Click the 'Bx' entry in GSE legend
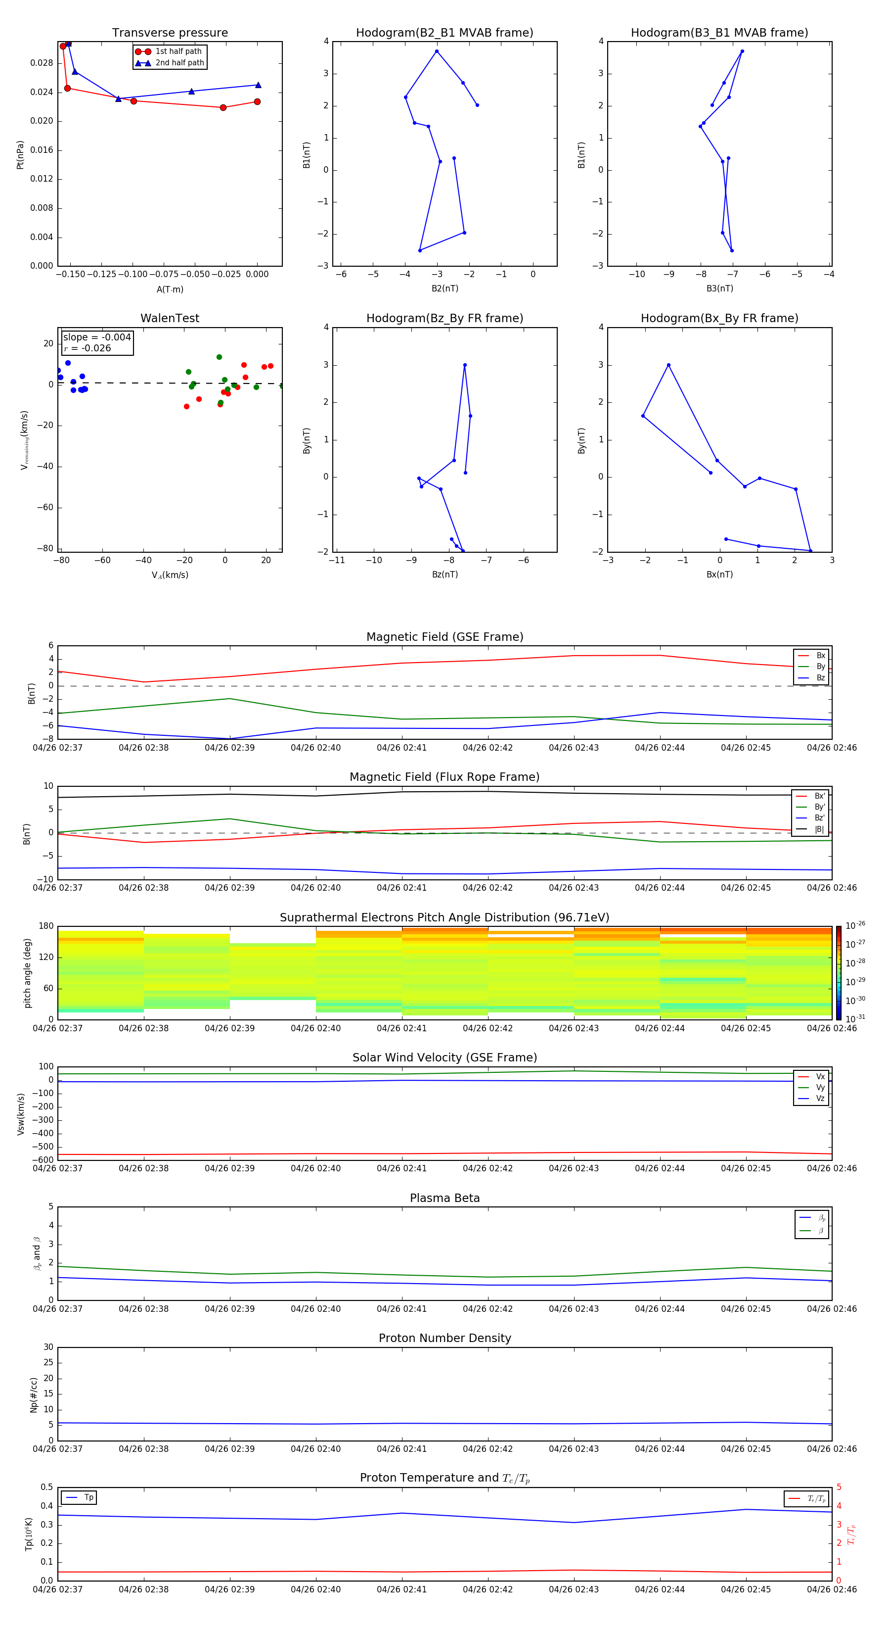This screenshot has height=1633, width=890. coord(812,656)
